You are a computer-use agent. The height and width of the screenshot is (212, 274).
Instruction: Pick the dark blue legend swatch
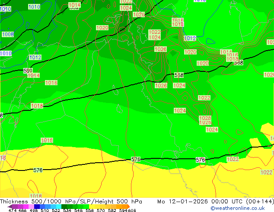37,206
